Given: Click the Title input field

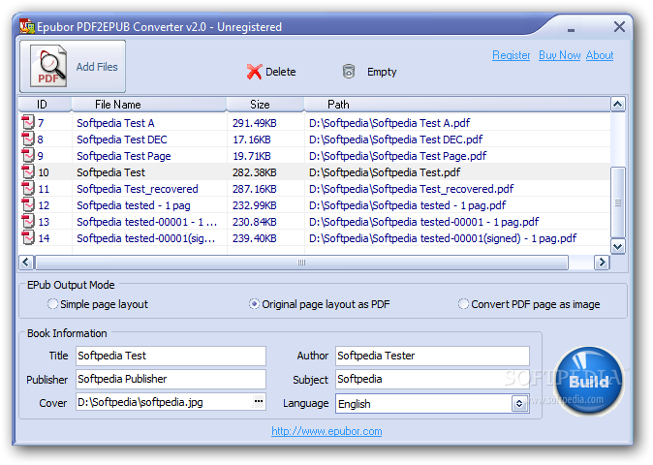Looking at the screenshot, I should pyautogui.click(x=171, y=356).
